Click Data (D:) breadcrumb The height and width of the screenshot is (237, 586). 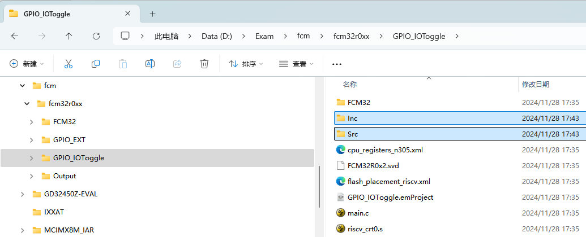[217, 36]
